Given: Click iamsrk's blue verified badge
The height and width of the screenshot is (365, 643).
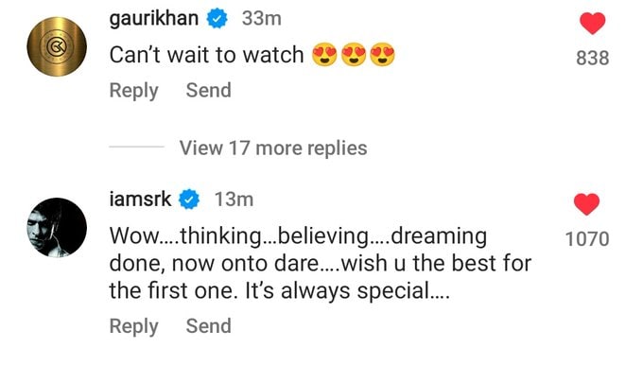Looking at the screenshot, I should click(189, 200).
